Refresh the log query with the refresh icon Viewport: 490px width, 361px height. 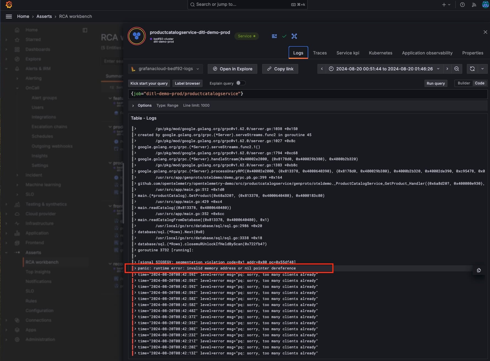click(x=472, y=69)
